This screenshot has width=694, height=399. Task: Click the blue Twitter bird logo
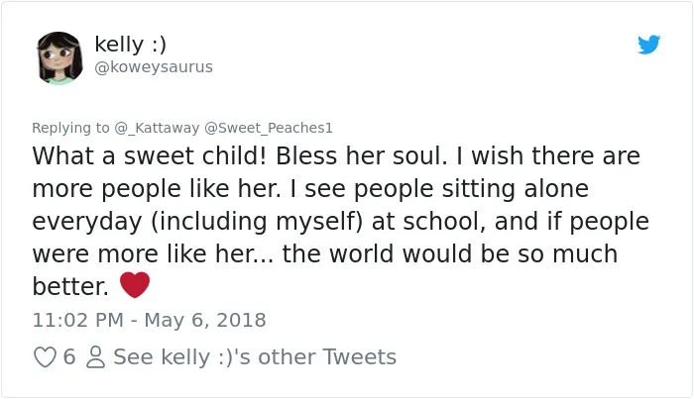(648, 45)
